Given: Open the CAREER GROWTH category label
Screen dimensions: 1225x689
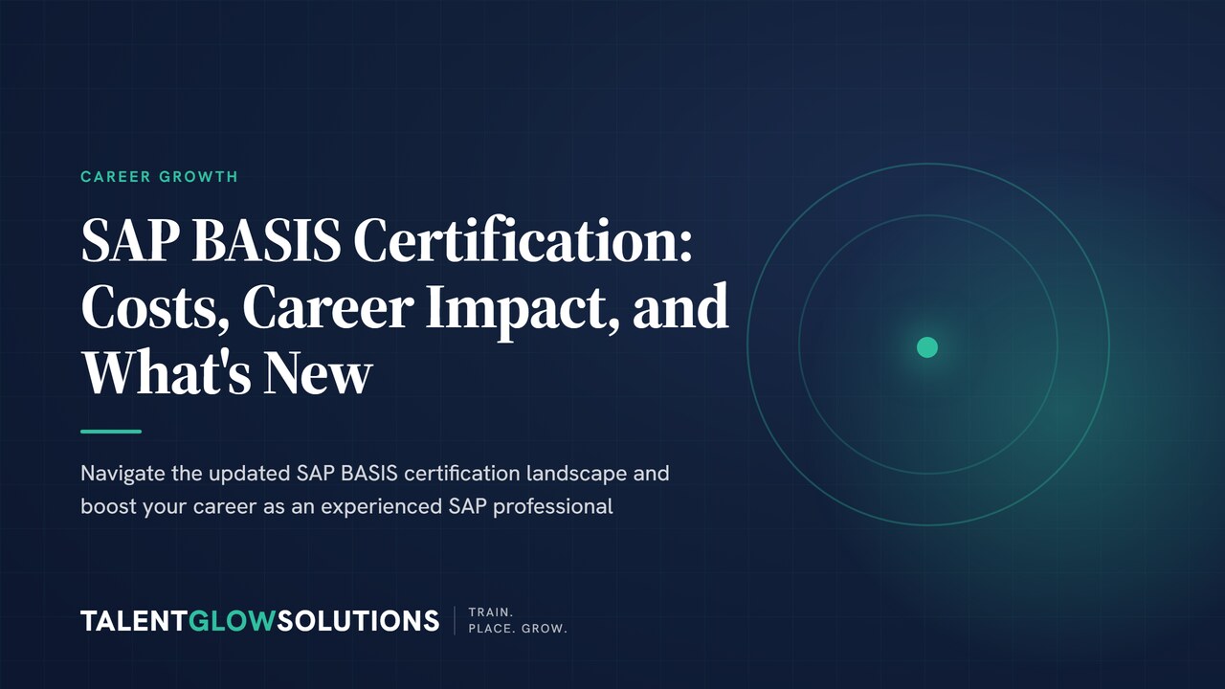Looking at the screenshot, I should [159, 177].
